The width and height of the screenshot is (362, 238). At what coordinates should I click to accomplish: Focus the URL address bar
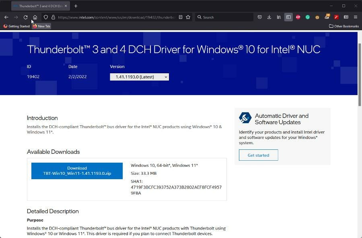(x=117, y=17)
